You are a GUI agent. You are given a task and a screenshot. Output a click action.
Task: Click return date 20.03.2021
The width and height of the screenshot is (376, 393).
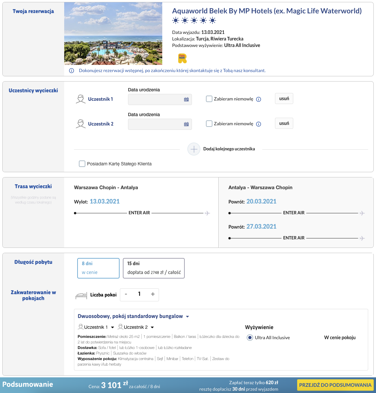(x=261, y=202)
